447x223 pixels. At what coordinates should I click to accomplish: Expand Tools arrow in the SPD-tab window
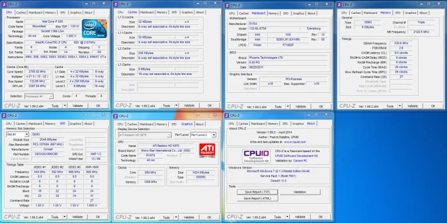click(x=64, y=217)
